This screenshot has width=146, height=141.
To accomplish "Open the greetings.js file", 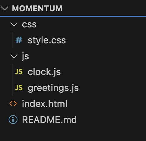I will pyautogui.click(x=53, y=88).
